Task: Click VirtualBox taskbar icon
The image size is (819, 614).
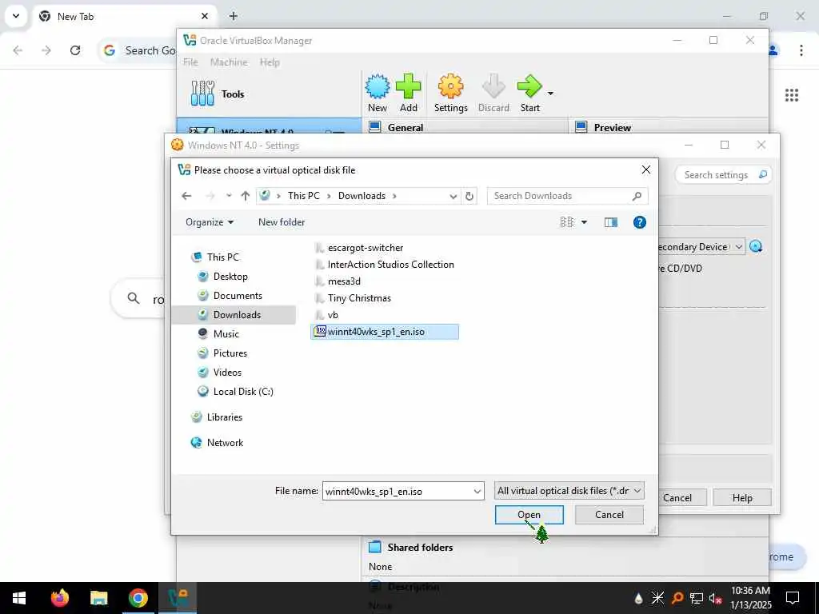Action: click(178, 598)
